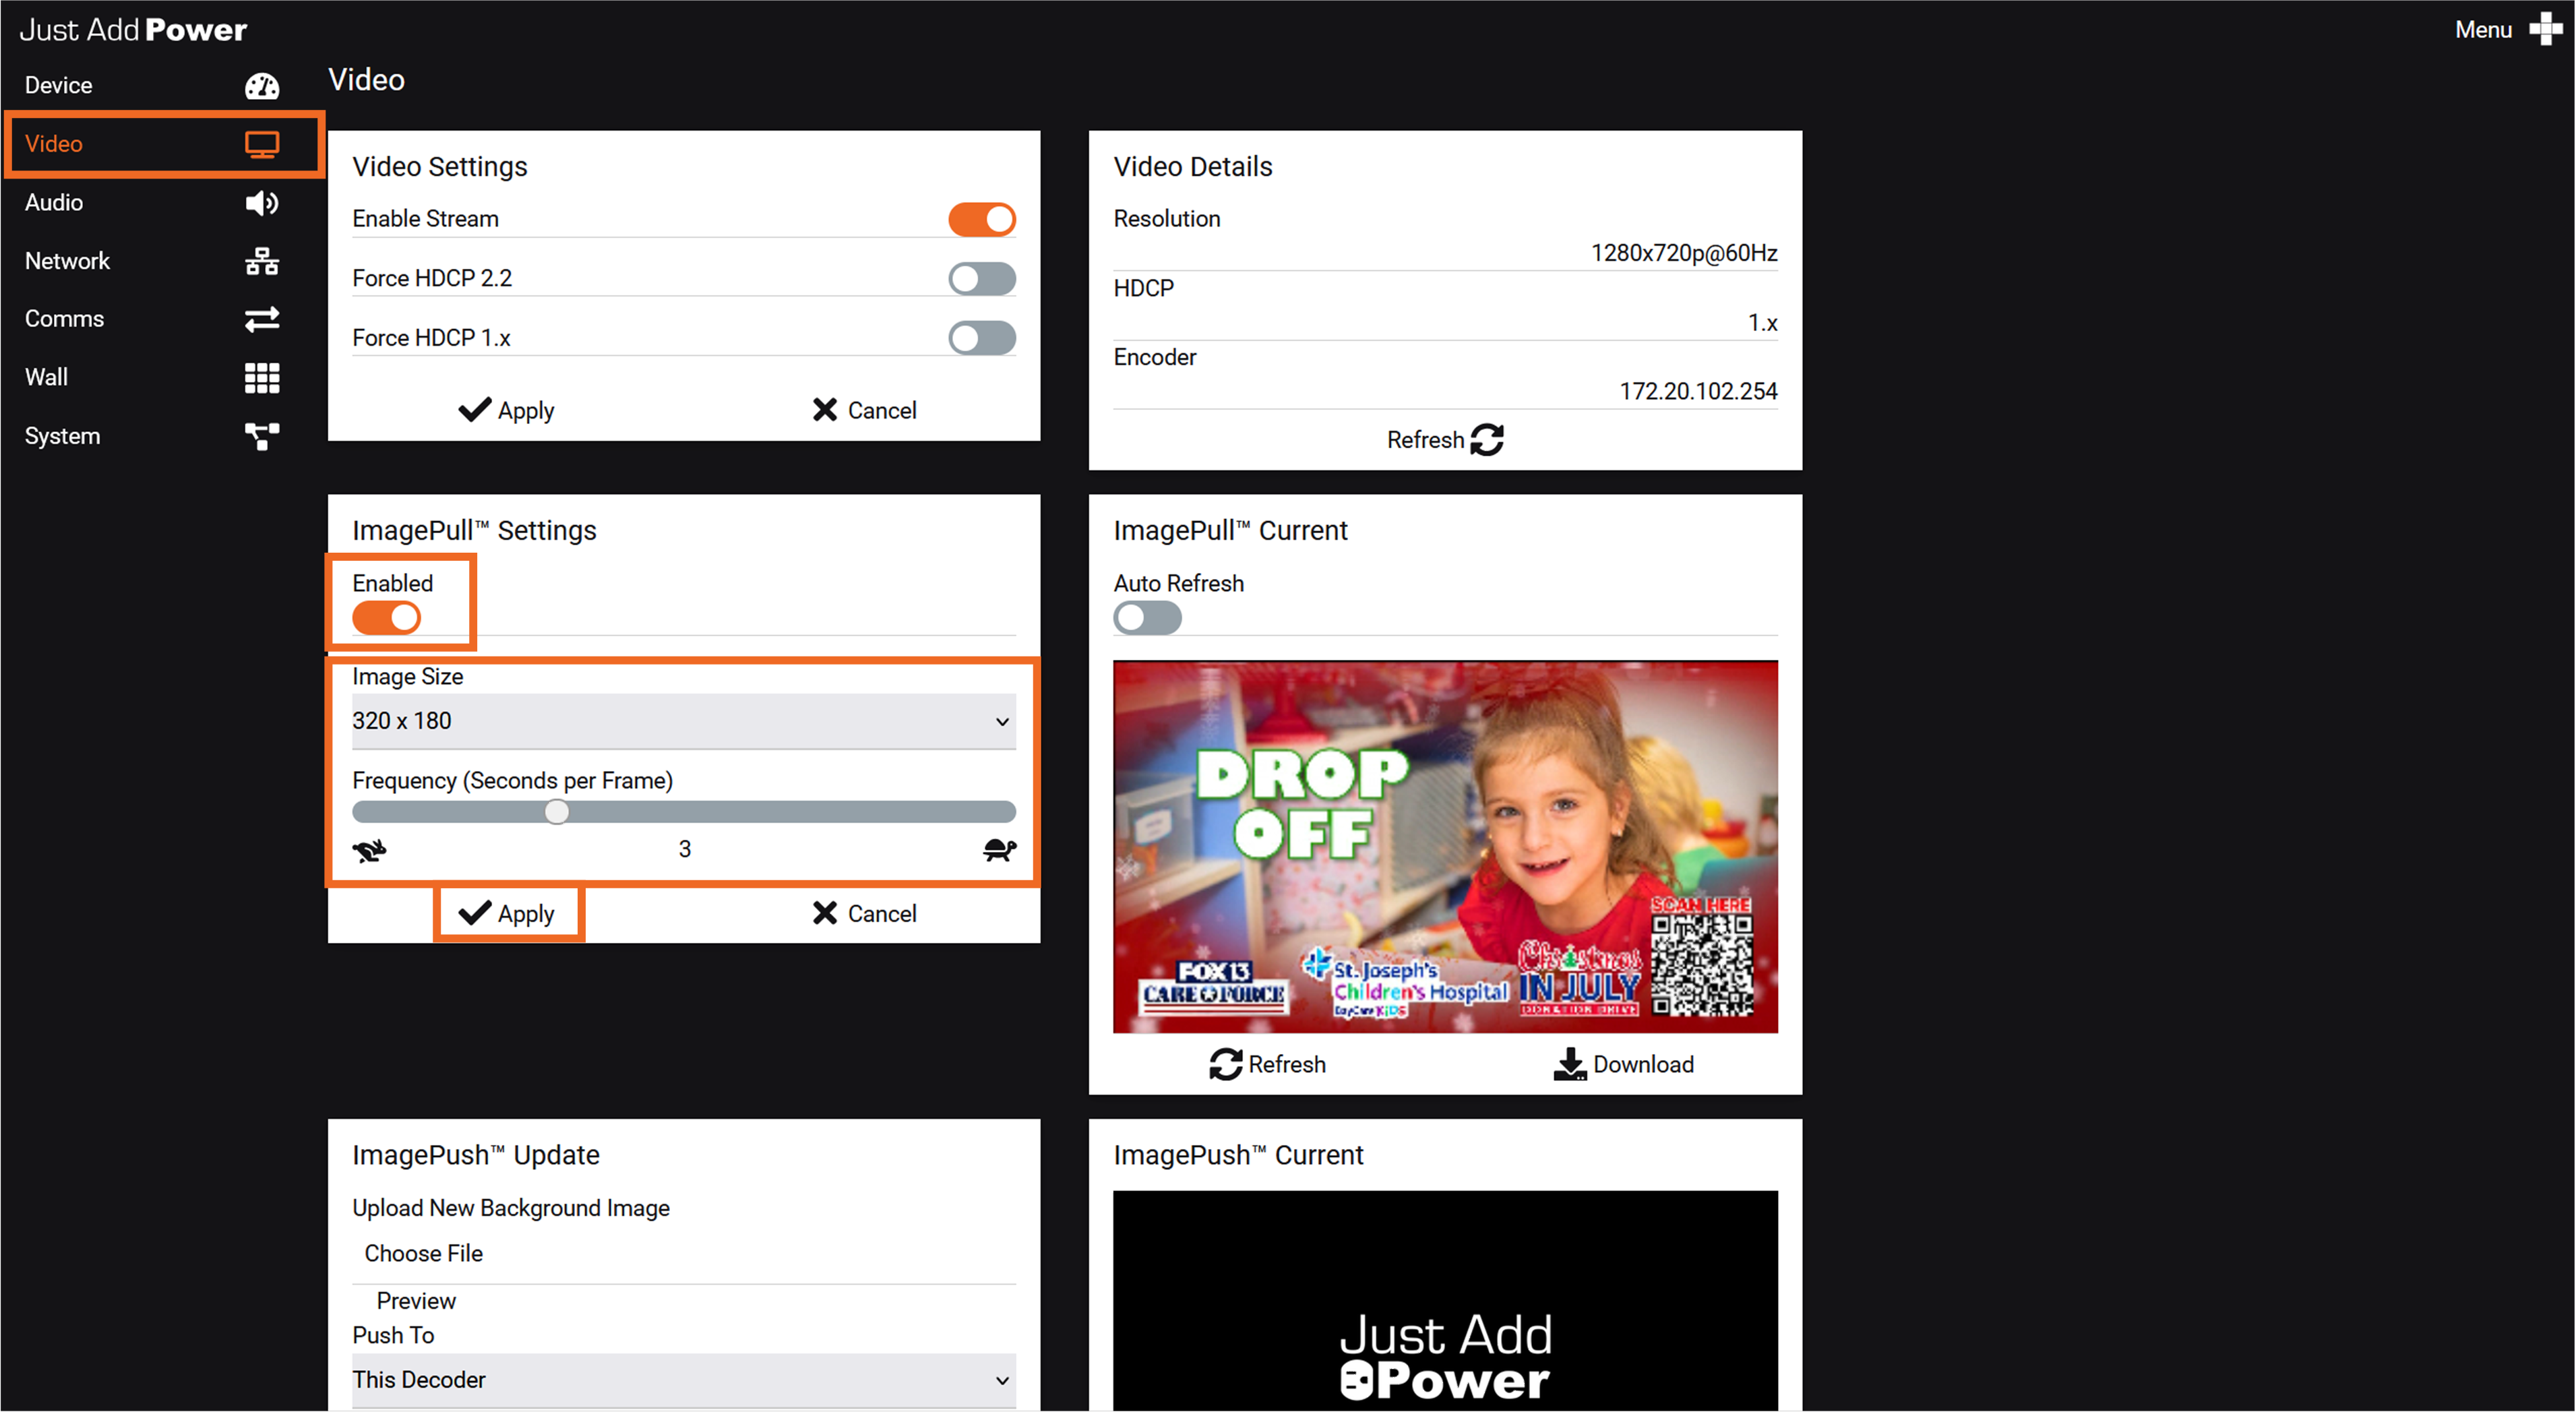The height and width of the screenshot is (1412, 2576).
Task: Disable the Enable Stream toggle
Action: [982, 219]
